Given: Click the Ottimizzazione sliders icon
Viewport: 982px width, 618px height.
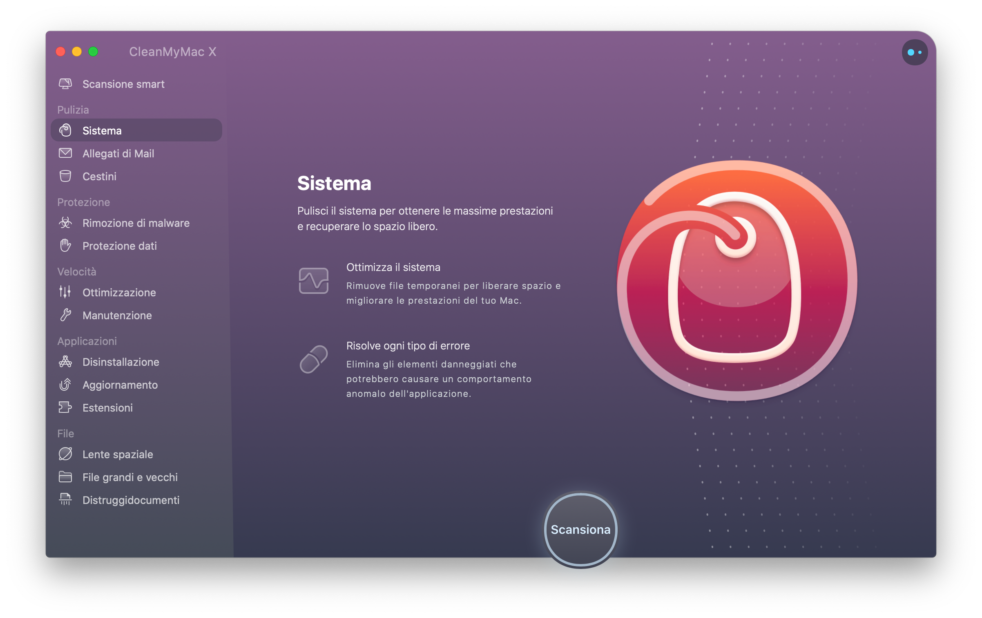Looking at the screenshot, I should [x=65, y=292].
